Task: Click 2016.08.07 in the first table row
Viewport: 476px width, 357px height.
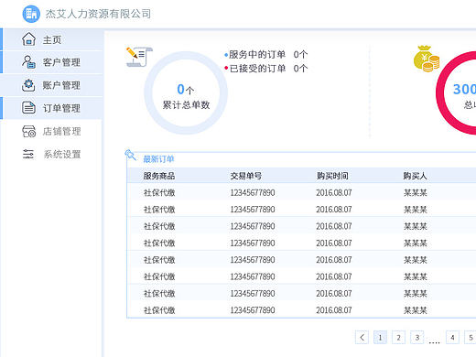Action: pyautogui.click(x=334, y=192)
